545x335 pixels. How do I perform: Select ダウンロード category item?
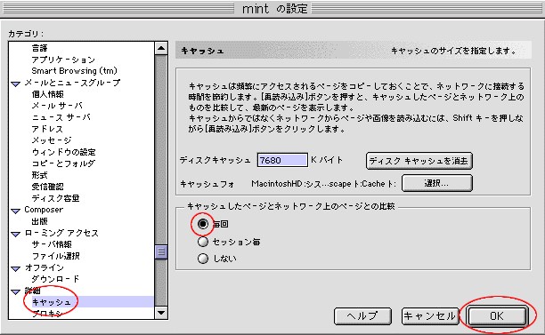(55, 279)
